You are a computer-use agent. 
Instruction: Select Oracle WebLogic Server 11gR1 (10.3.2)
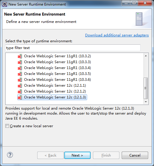pyautogui.click(x=57, y=56)
